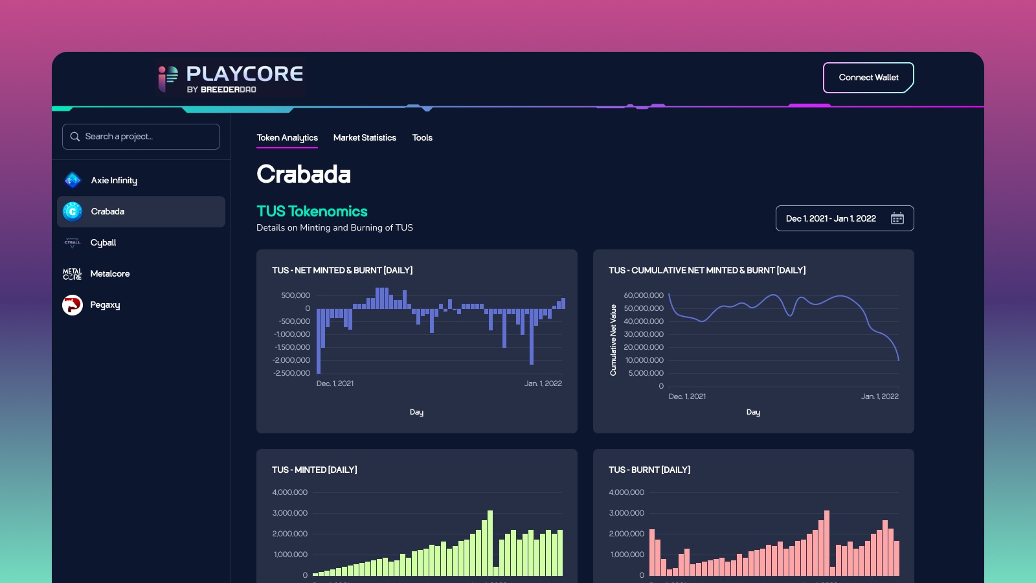The height and width of the screenshot is (583, 1036).
Task: Click the calendar icon in date range
Action: (897, 218)
